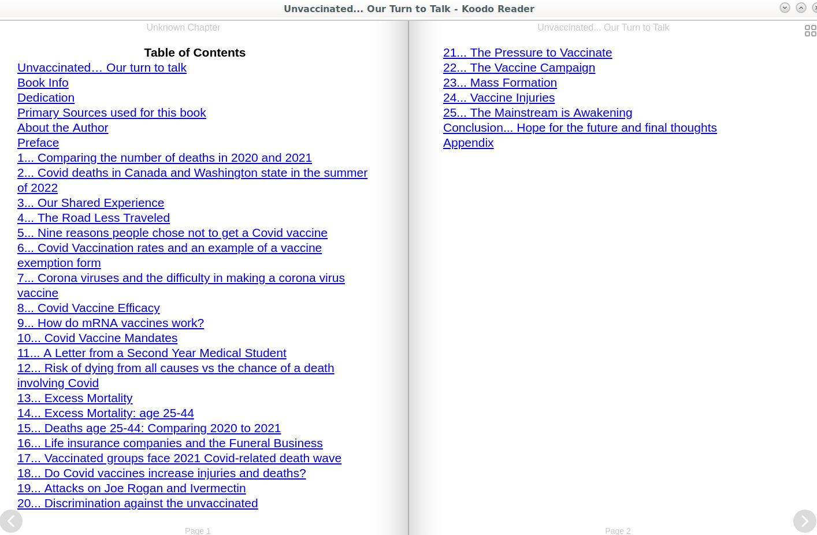This screenshot has height=535, width=817.
Task: Open the grid view icon
Action: (810, 31)
